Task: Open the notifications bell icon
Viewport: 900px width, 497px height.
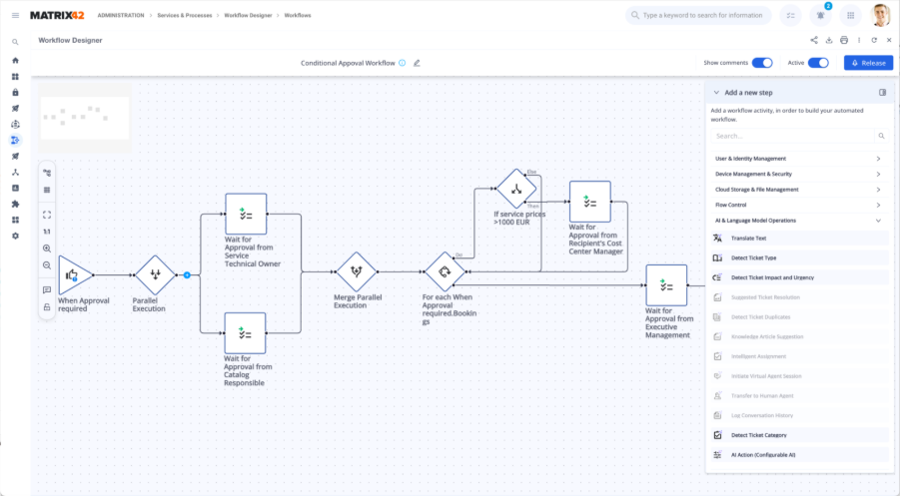Action: pyautogui.click(x=821, y=15)
